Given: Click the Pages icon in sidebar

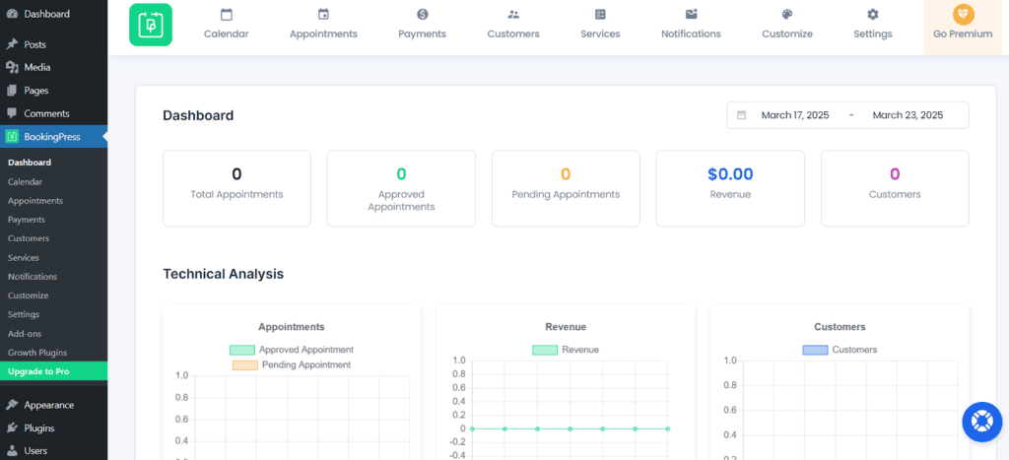Looking at the screenshot, I should (x=12, y=91).
